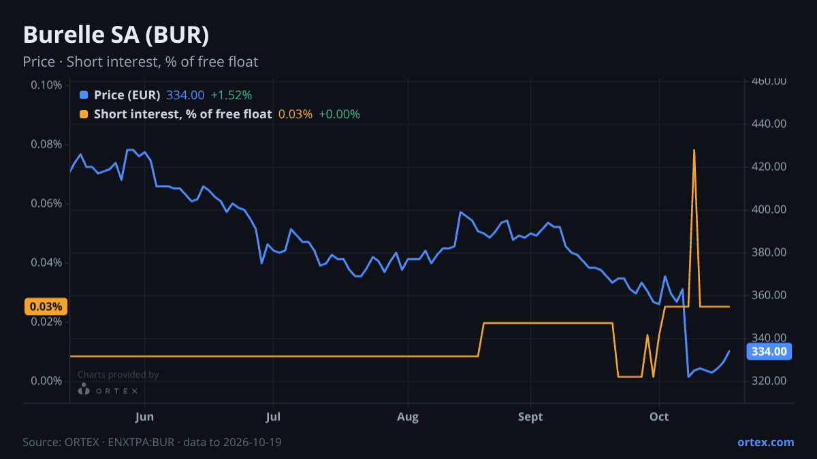The image size is (817, 459).
Task: Click the +0.00% short interest change value
Action: (x=339, y=114)
